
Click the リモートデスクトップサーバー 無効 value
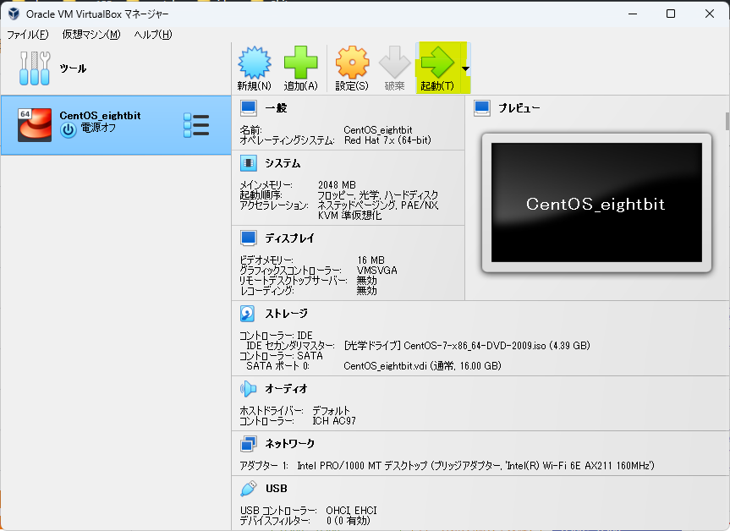[366, 281]
